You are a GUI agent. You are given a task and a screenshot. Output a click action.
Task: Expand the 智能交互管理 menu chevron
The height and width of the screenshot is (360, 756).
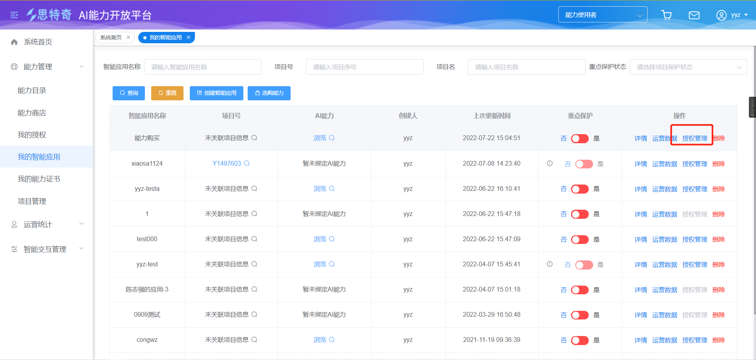tap(82, 248)
